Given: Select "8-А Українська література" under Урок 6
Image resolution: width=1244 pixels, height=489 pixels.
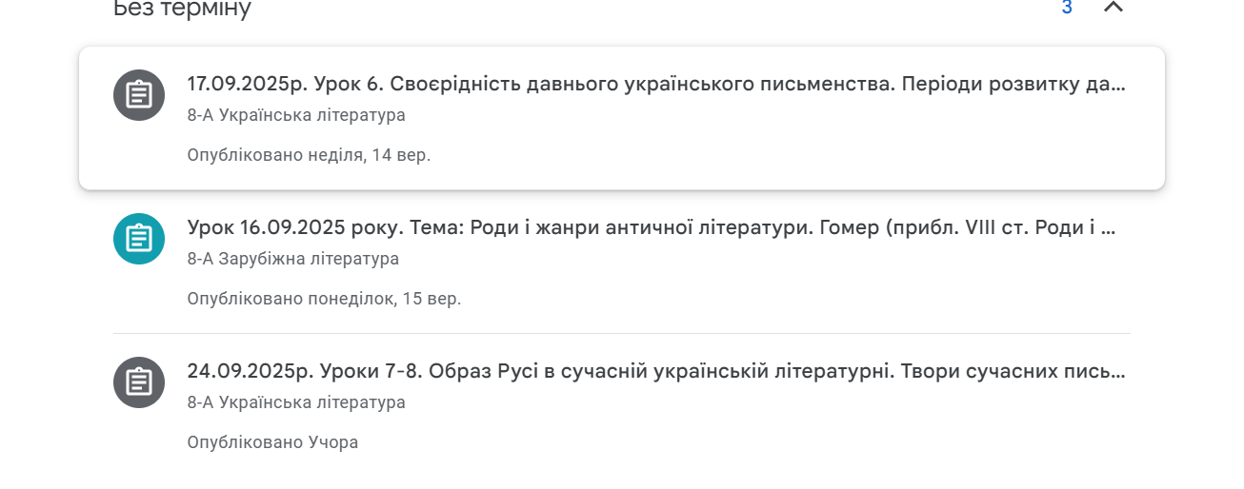Looking at the screenshot, I should [x=296, y=115].
